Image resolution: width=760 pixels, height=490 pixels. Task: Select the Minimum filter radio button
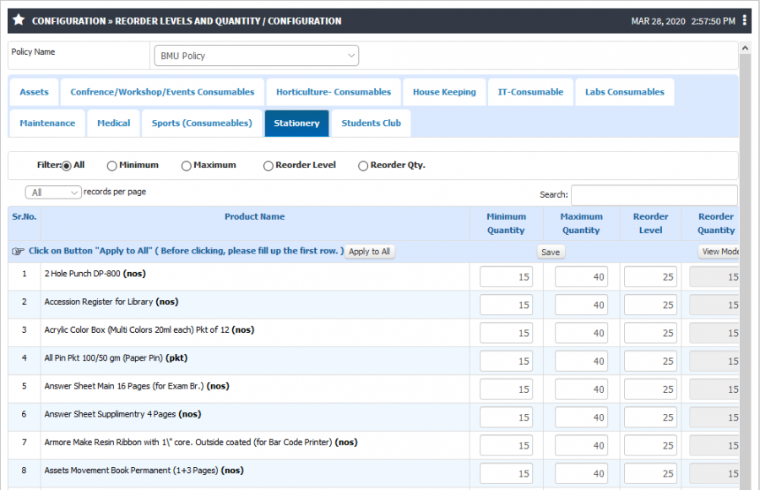coord(111,166)
